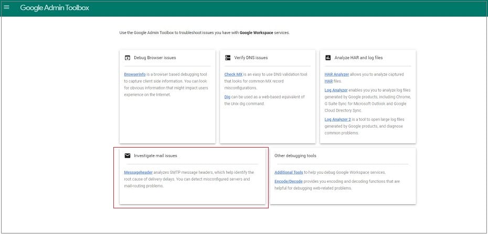The width and height of the screenshot is (488, 234).
Task: Open the Additional Tools link
Action: tap(289, 172)
